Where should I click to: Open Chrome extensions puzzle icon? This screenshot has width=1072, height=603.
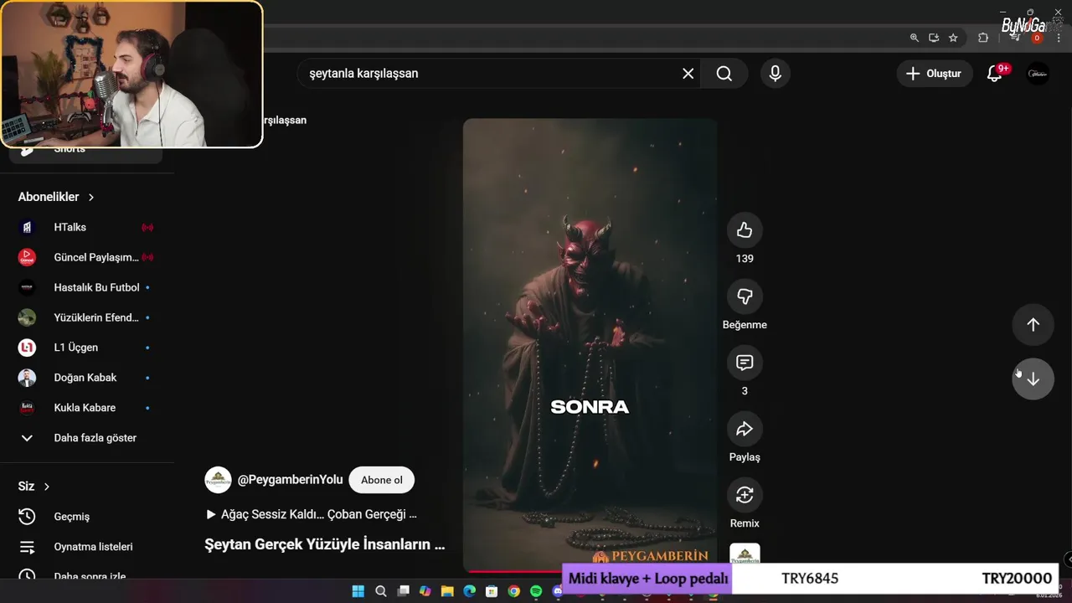(x=983, y=38)
